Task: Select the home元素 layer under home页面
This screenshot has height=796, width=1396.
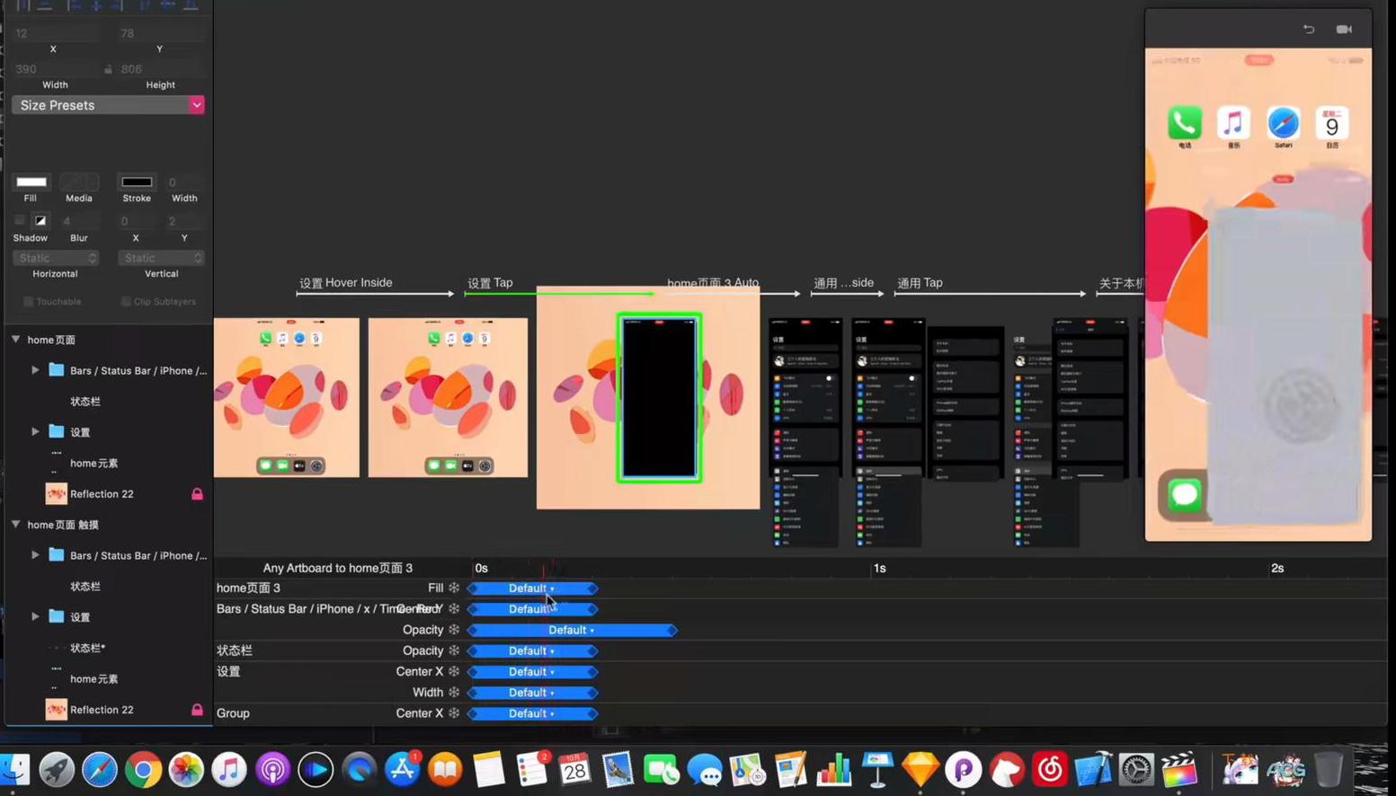Action: coord(94,464)
